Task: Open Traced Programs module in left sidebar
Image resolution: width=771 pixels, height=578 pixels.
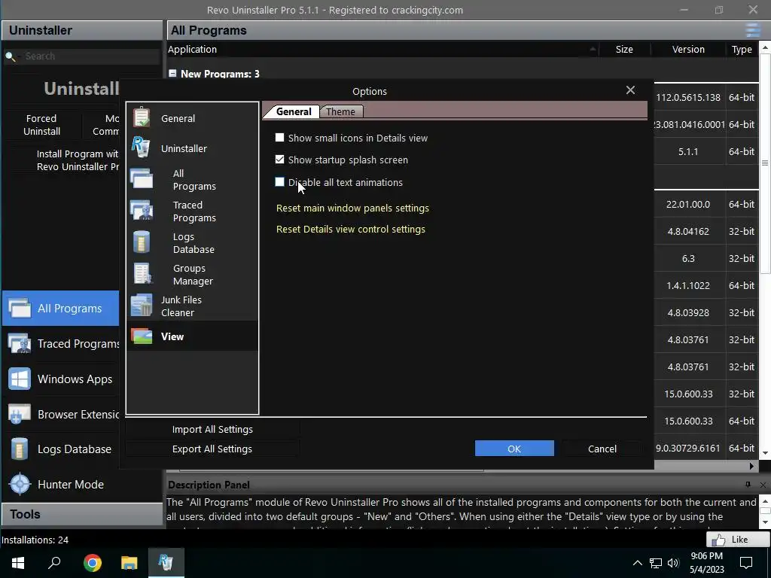Action: 60,343
